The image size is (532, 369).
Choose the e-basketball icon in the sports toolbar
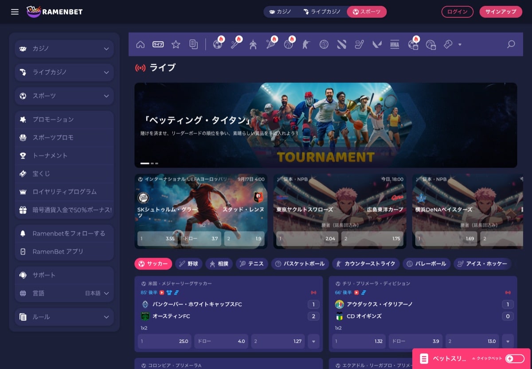[x=430, y=44]
